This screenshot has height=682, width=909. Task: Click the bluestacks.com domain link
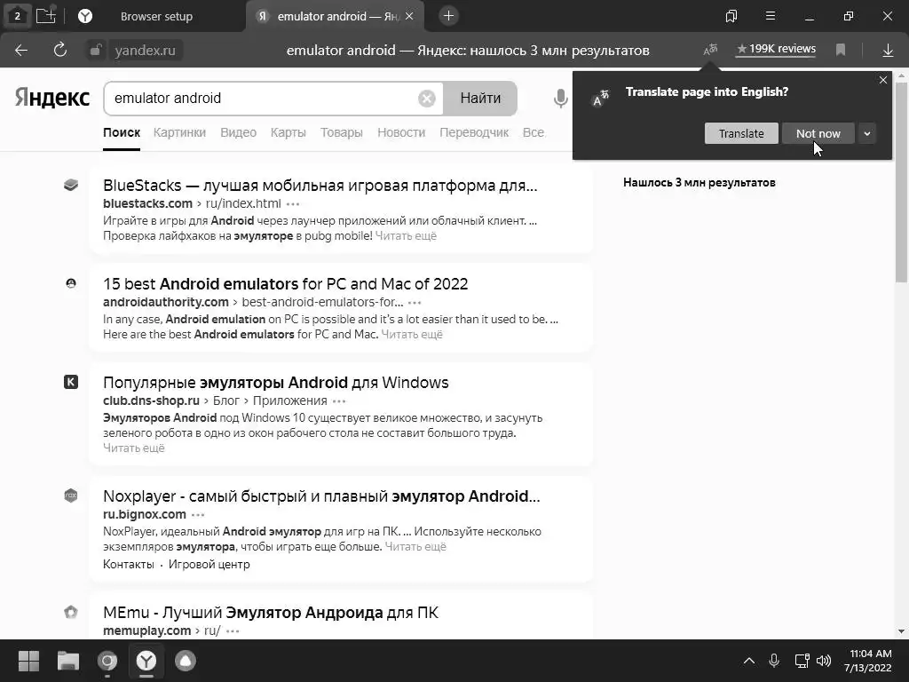[148, 203]
